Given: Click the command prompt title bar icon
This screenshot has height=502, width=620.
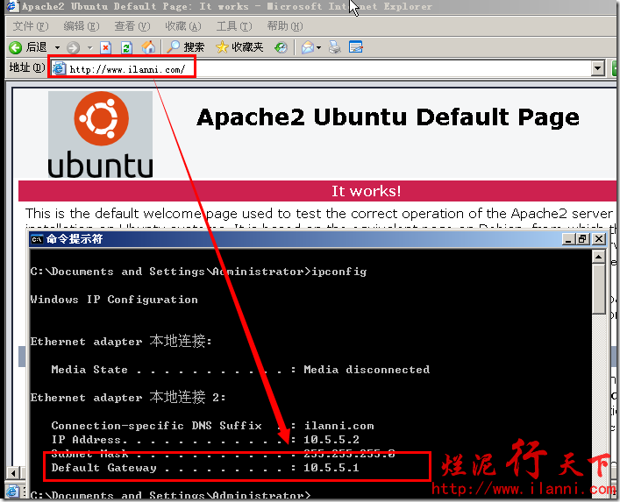Looking at the screenshot, I should 37,238.
